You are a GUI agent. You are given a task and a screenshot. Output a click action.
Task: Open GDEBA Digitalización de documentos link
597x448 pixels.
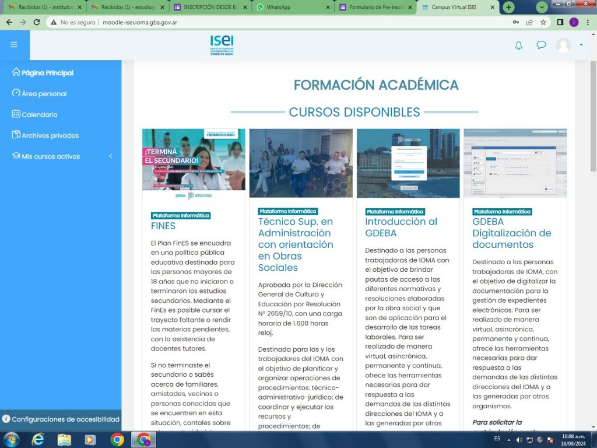click(x=512, y=233)
